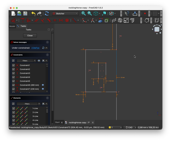Open the Constraints Filters dropdown
The height and width of the screenshot is (141, 171).
pyautogui.click(x=26, y=61)
